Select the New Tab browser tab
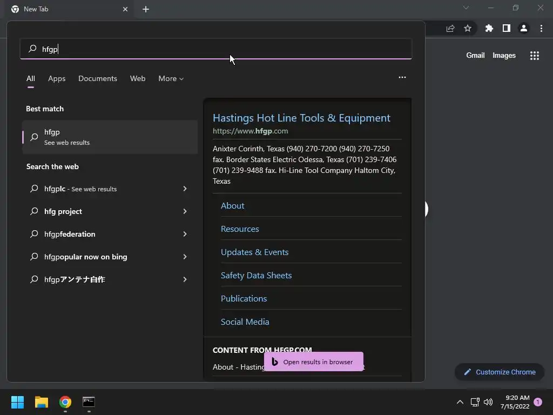The width and height of the screenshot is (553, 415). (69, 9)
